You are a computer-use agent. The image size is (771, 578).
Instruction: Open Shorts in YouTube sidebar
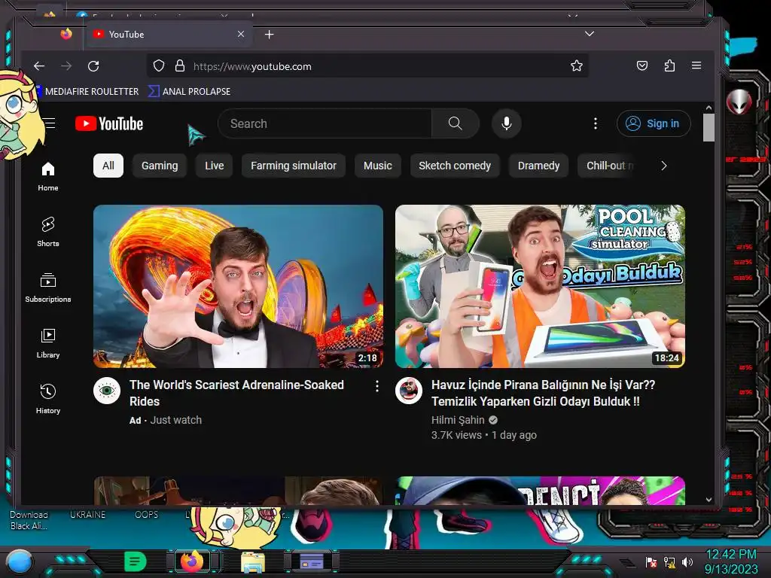click(48, 232)
